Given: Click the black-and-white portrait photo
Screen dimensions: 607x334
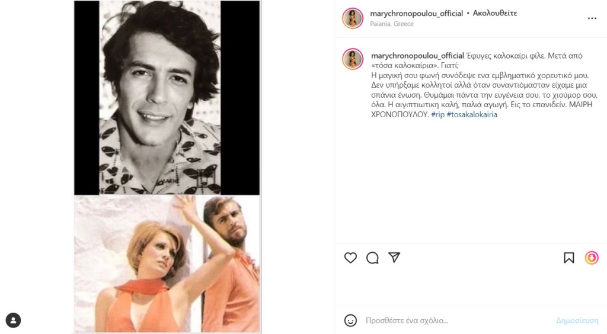Looking at the screenshot, I should [x=167, y=98].
